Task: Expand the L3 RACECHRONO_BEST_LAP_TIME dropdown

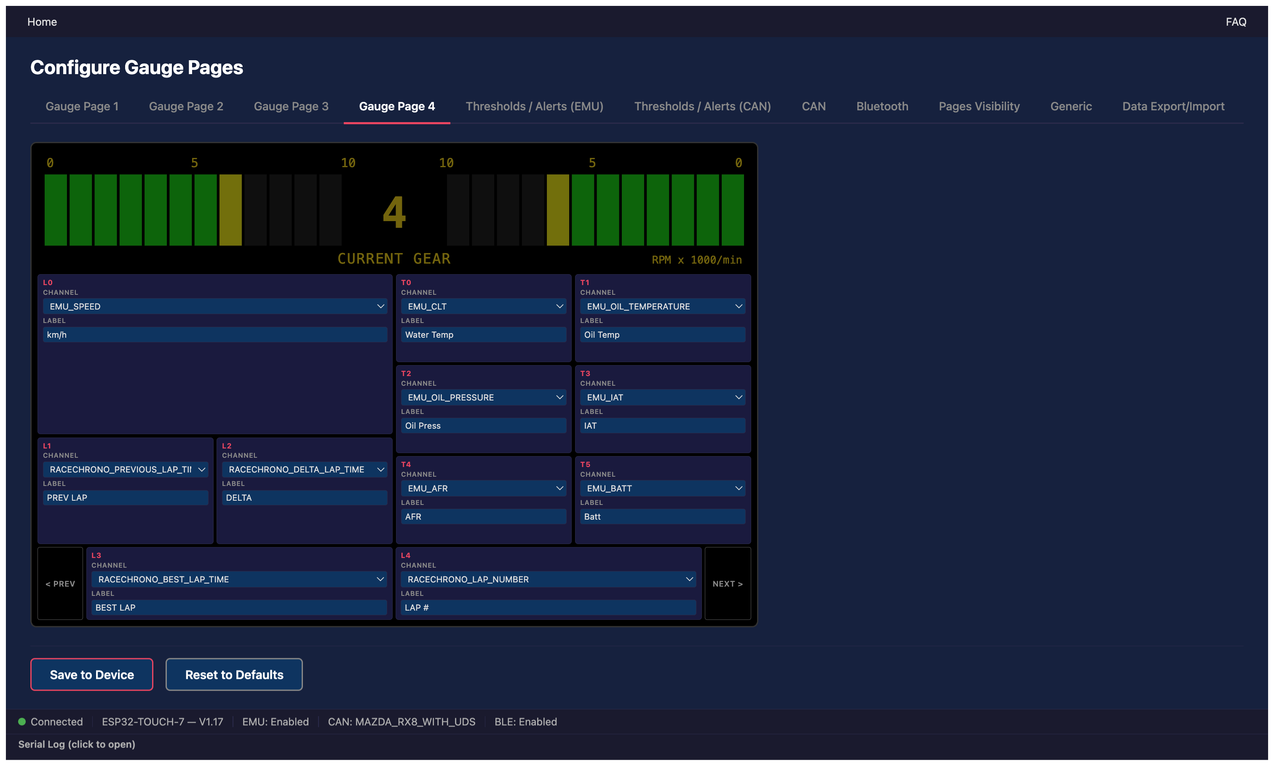Action: (x=239, y=579)
